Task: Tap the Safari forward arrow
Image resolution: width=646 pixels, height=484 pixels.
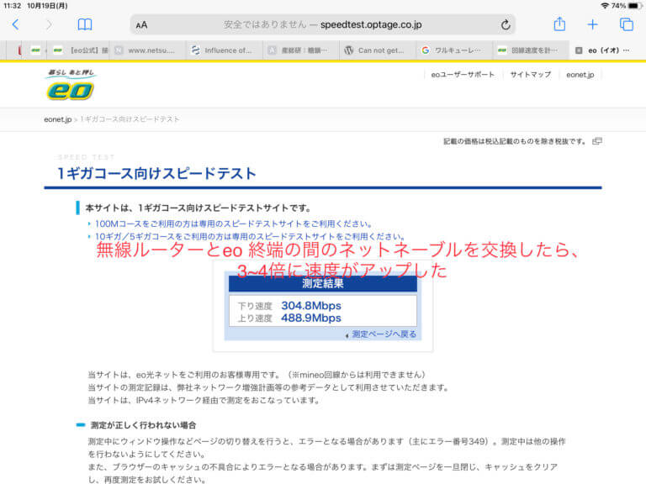Action: [49, 24]
